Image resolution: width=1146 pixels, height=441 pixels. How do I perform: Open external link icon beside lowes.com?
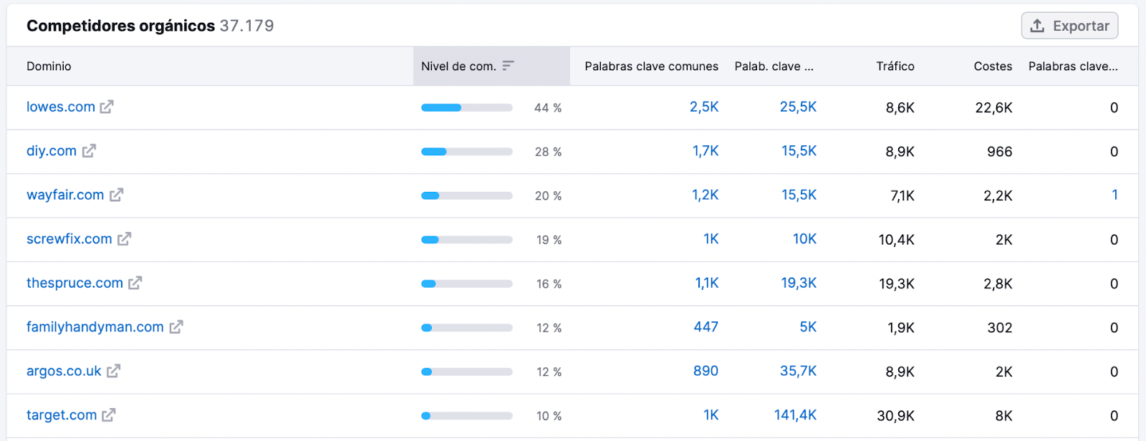click(x=107, y=107)
